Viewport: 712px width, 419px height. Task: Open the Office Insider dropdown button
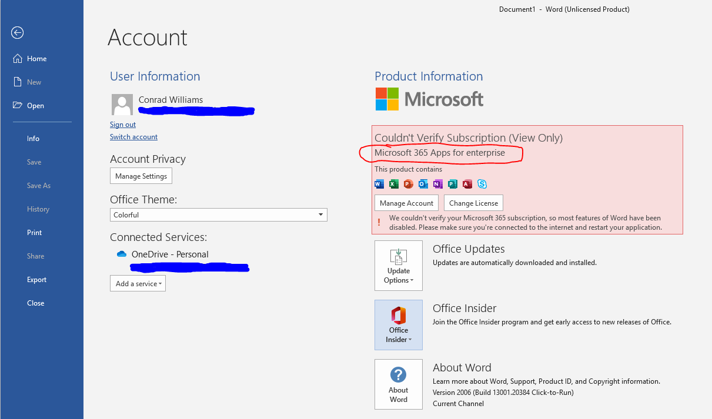(x=399, y=325)
